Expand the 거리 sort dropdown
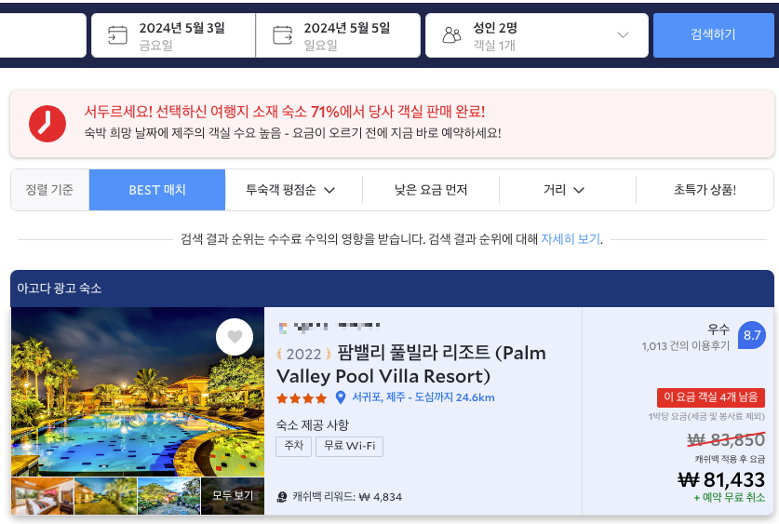This screenshot has width=779, height=524. coord(579,190)
